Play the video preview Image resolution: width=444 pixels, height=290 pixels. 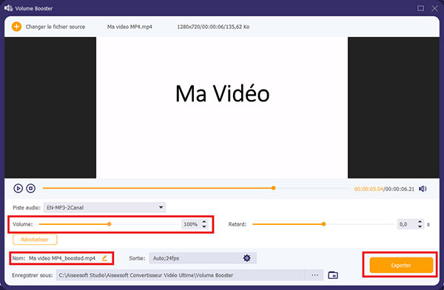point(18,189)
